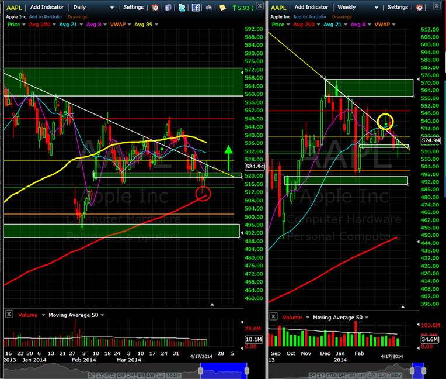Remove the Volume indicator in Weekly chart

tap(273, 316)
